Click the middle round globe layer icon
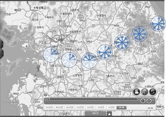Image resolution: width=166 pixels, height=117 pixels. [x=145, y=92]
